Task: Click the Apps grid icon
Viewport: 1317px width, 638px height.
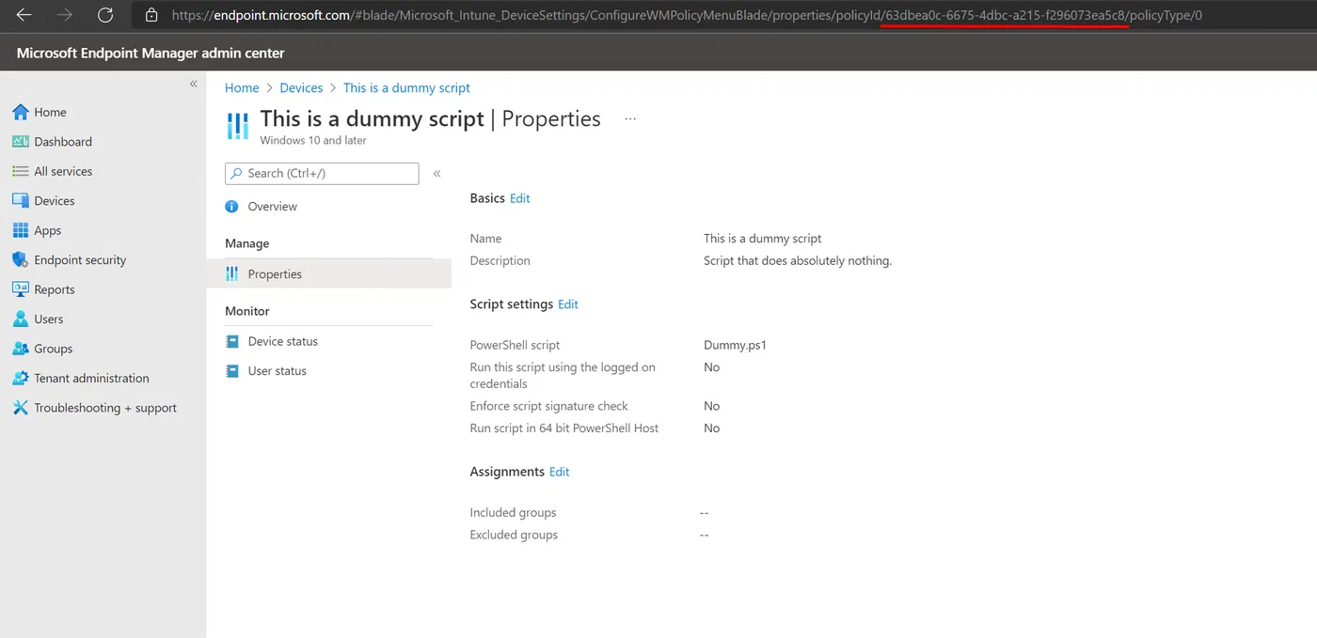Action: [x=21, y=230]
